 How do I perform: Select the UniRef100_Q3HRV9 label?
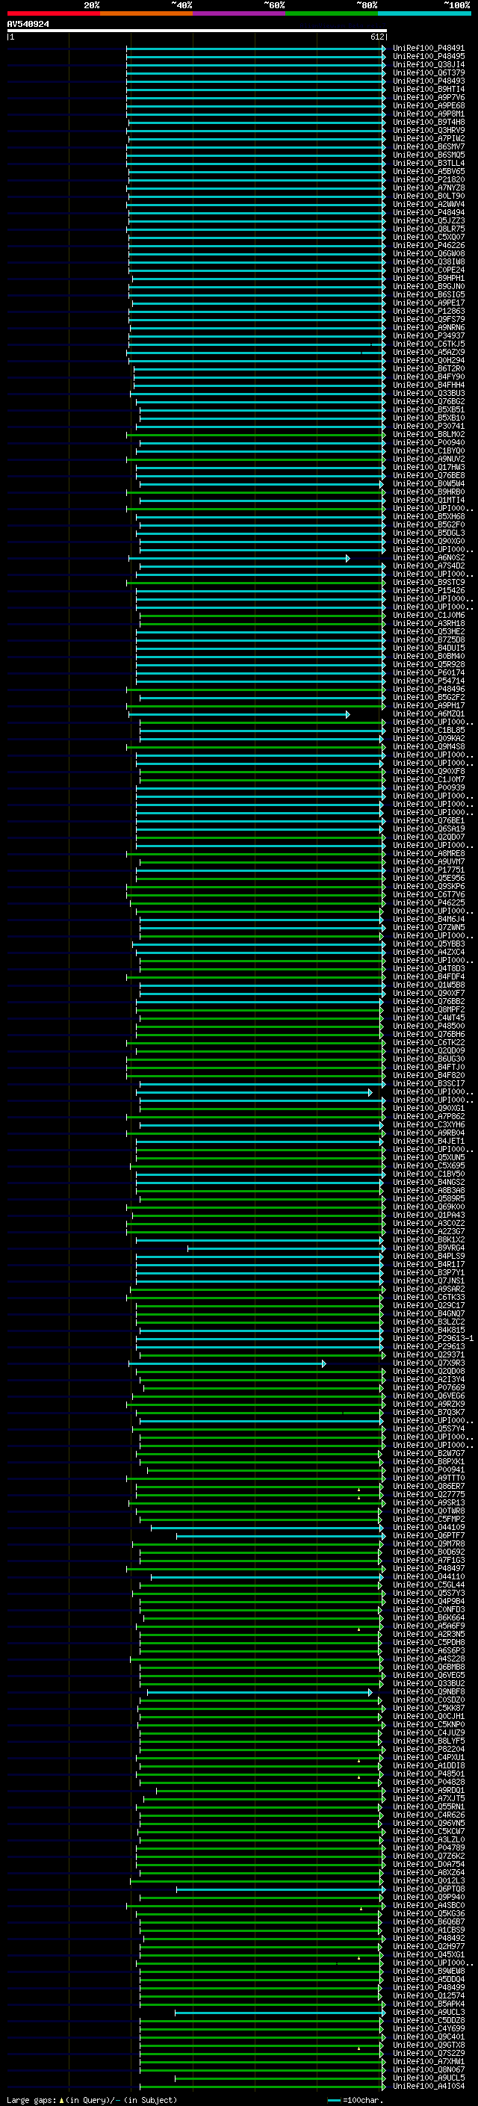click(428, 131)
